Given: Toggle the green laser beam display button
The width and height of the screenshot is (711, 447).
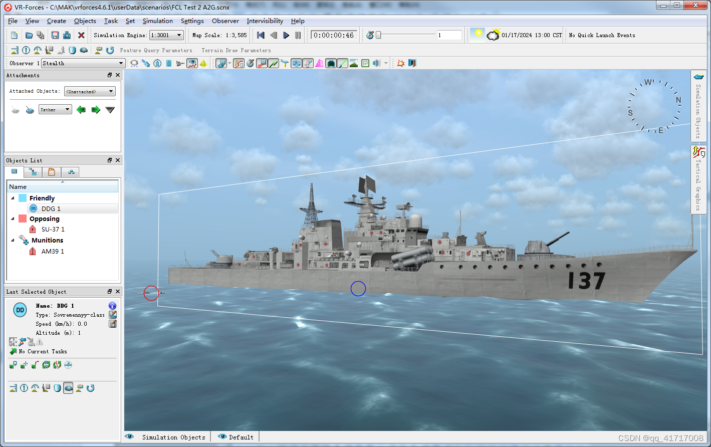Looking at the screenshot, I should [343, 63].
